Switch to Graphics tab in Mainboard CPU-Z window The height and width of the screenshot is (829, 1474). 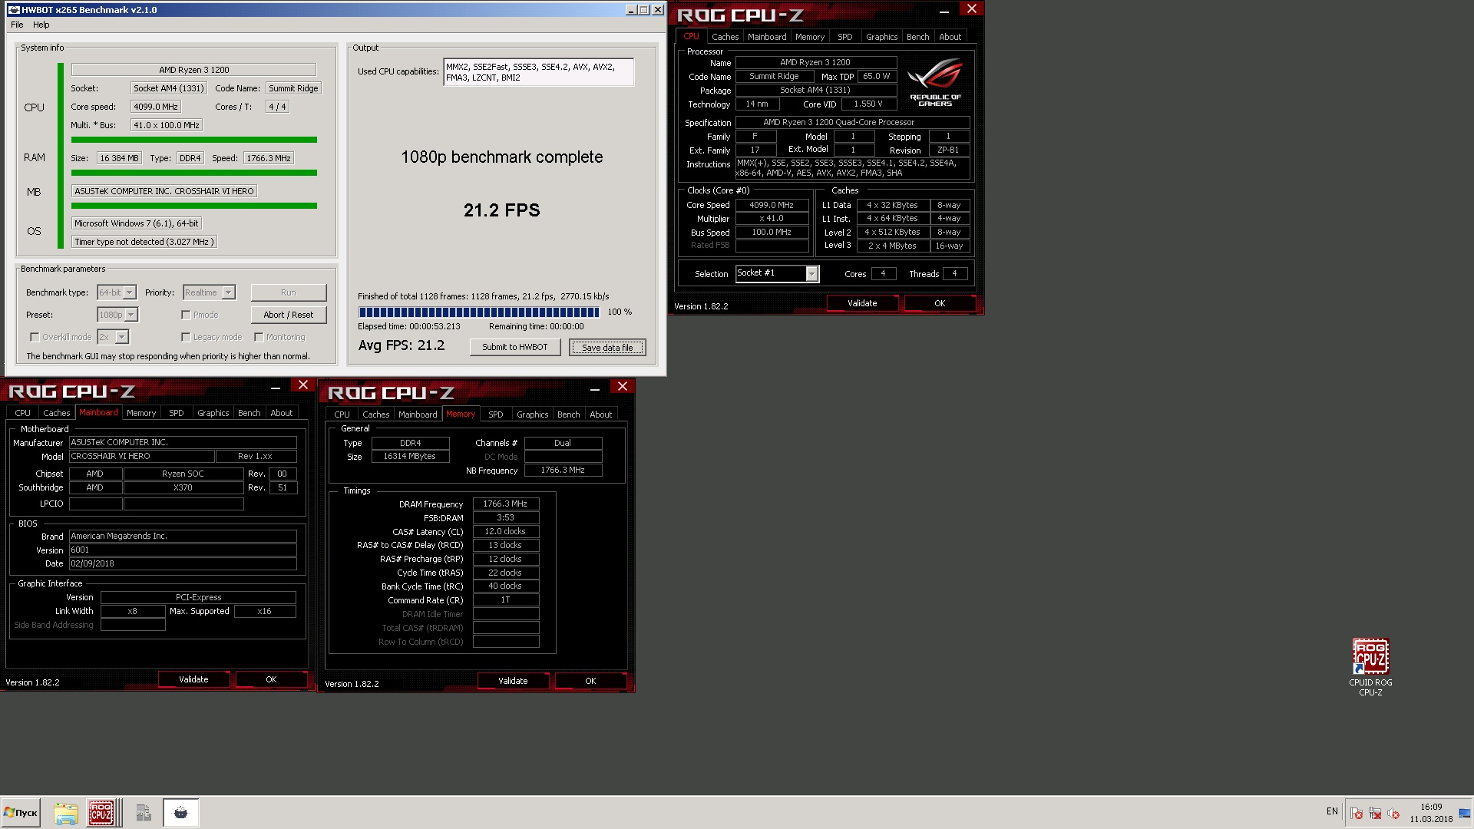[x=213, y=413]
